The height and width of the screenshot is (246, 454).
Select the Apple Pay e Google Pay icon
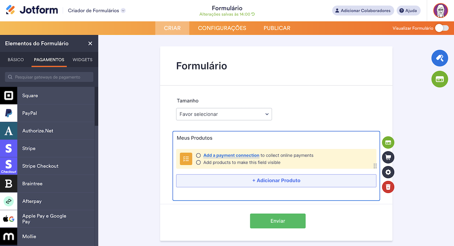pos(9,218)
